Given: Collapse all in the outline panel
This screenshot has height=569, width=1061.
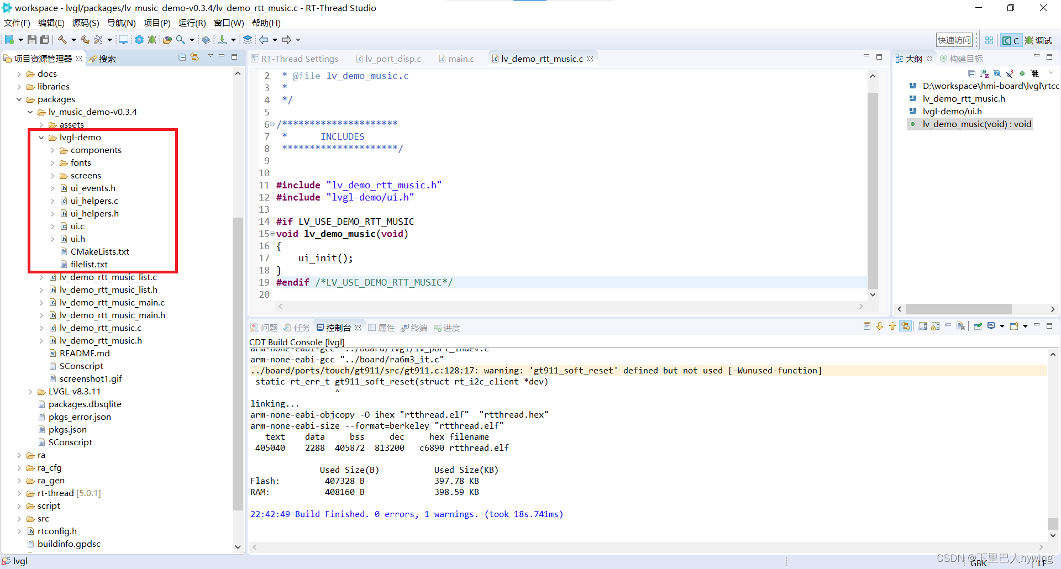Looking at the screenshot, I should tap(972, 73).
